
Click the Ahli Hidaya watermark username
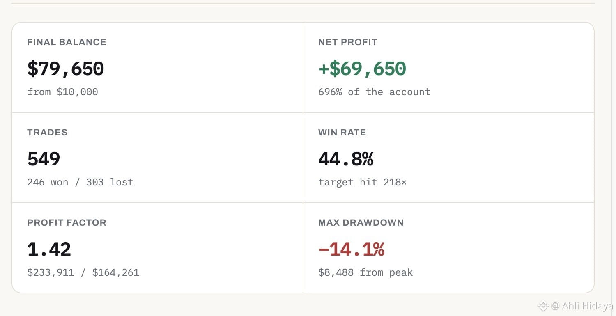point(587,306)
